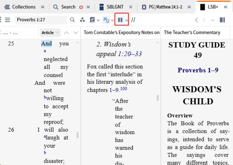The height and width of the screenshot is (165, 233).
Task: Click verse number 25
Action: [11, 44]
